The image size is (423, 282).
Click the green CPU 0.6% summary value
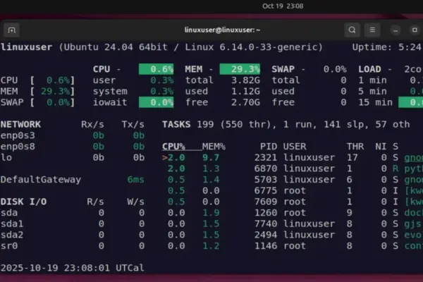click(x=157, y=69)
